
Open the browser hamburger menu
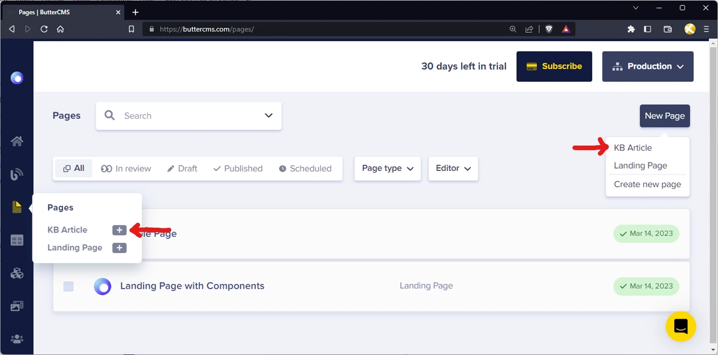[x=707, y=29]
